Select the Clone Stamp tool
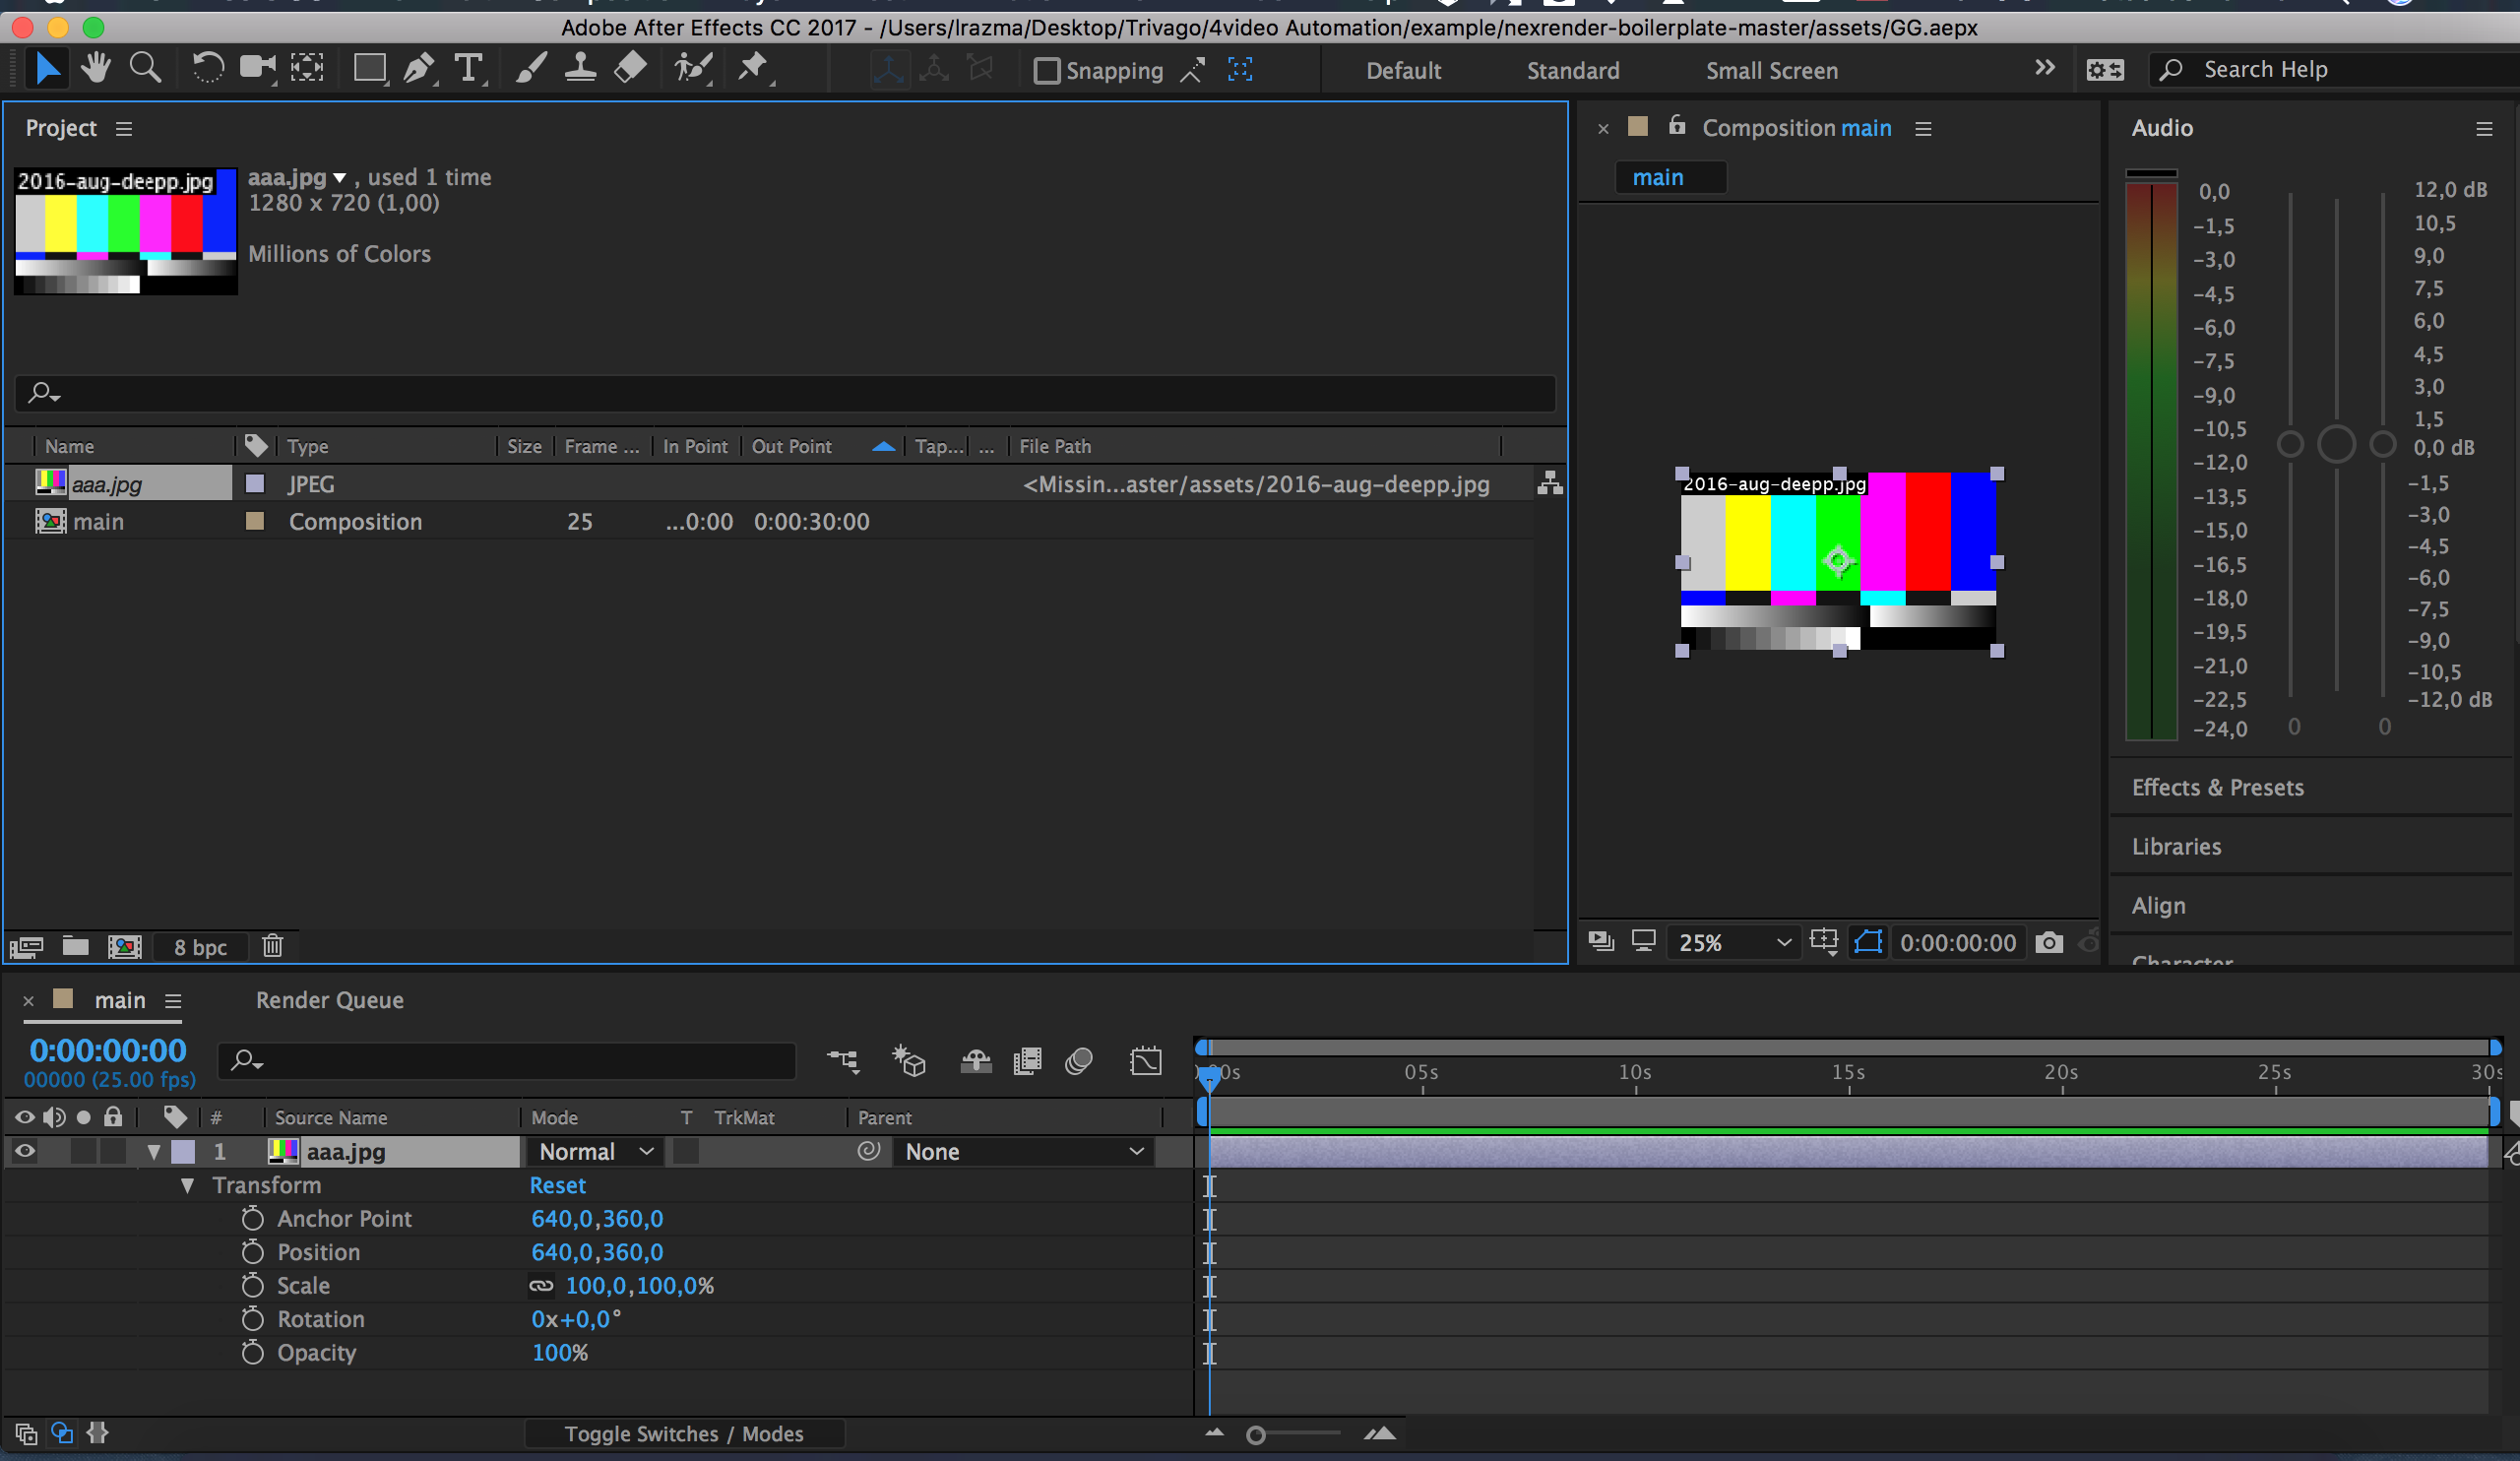Viewport: 2520px width, 1461px height. tap(580, 68)
